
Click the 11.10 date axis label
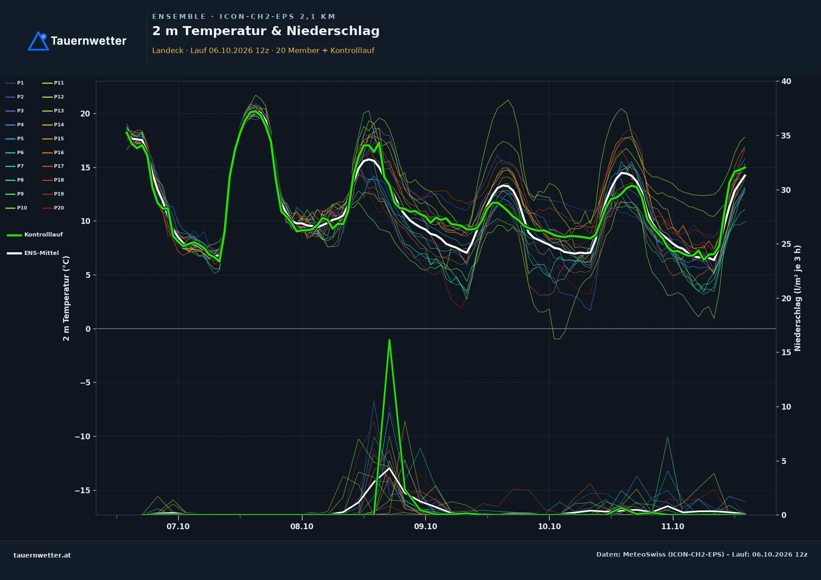pyautogui.click(x=672, y=526)
